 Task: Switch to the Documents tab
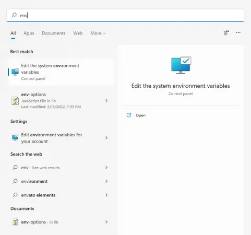click(54, 33)
